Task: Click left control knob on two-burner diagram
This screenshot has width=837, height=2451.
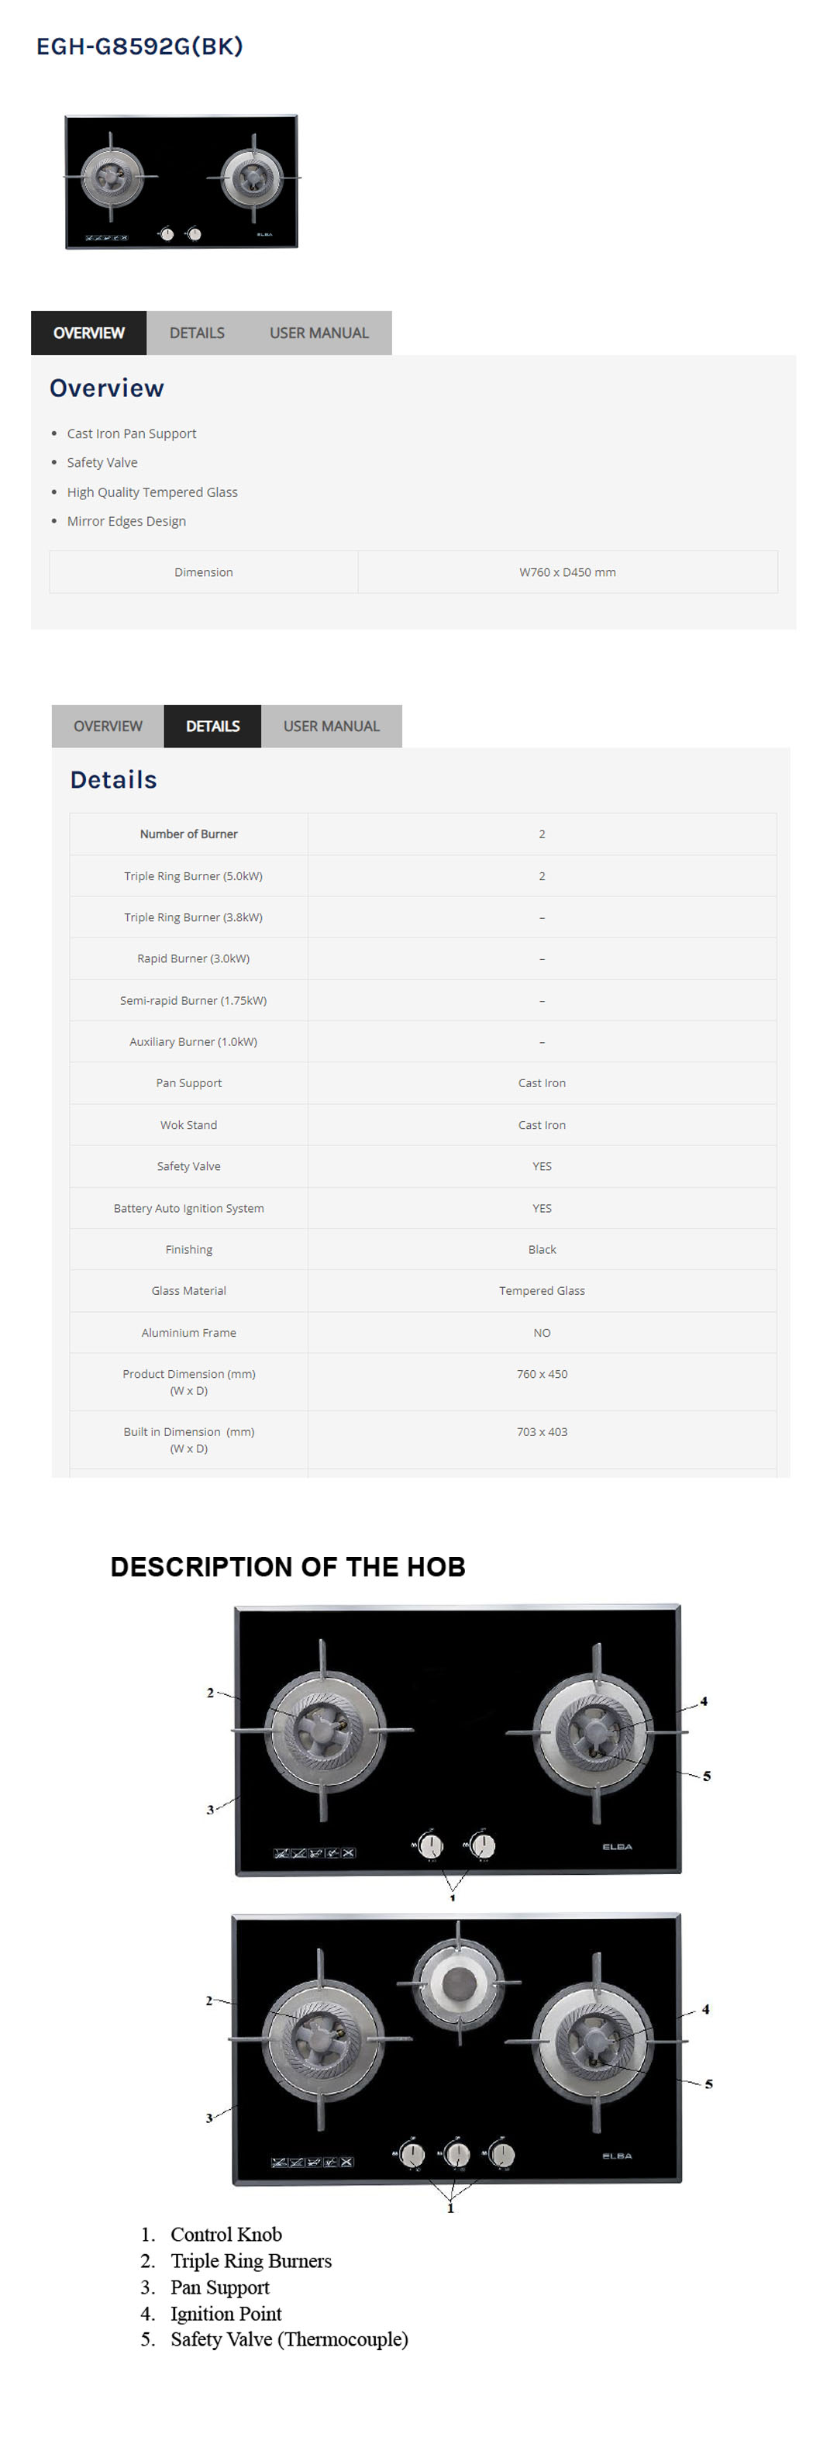Action: tap(431, 1846)
